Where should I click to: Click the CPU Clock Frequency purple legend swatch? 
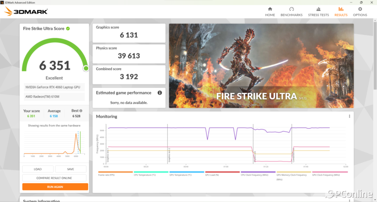(x=258, y=172)
